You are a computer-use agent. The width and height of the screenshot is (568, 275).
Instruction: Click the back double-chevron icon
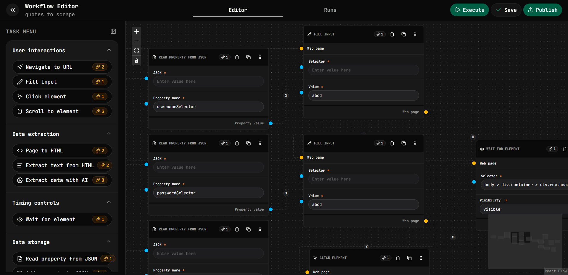click(12, 10)
